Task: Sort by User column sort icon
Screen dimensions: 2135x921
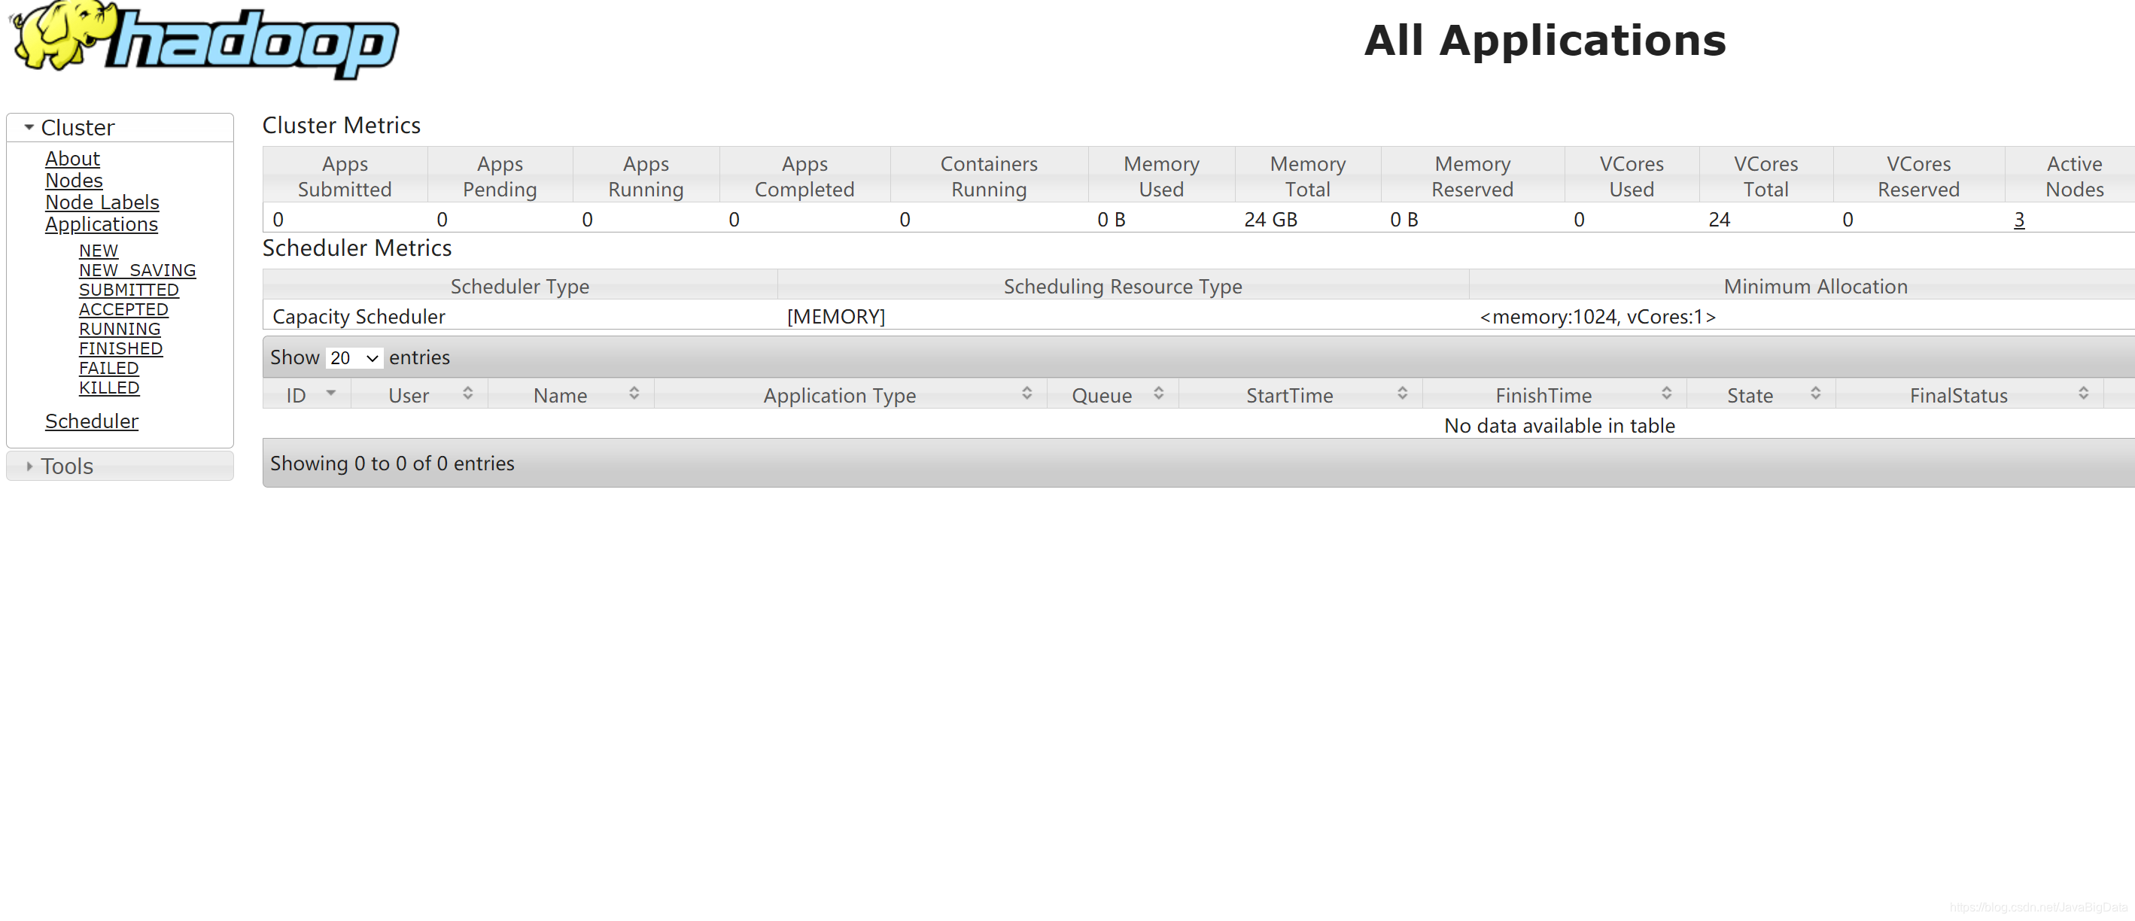Action: pyautogui.click(x=467, y=393)
